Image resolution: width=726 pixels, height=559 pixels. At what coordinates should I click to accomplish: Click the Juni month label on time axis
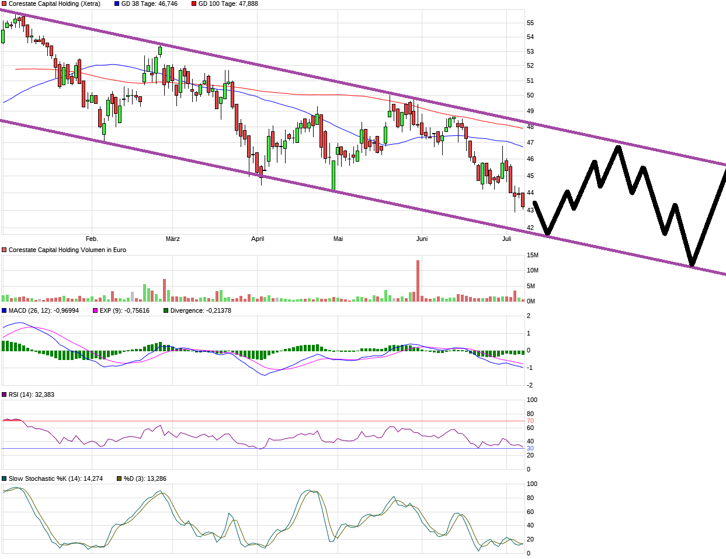[x=422, y=239]
